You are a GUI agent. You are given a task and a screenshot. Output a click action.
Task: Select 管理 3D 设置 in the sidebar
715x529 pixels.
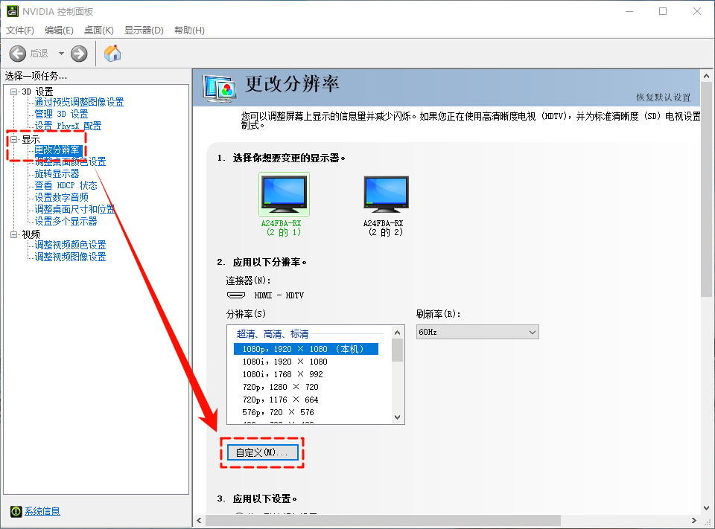[x=61, y=113]
